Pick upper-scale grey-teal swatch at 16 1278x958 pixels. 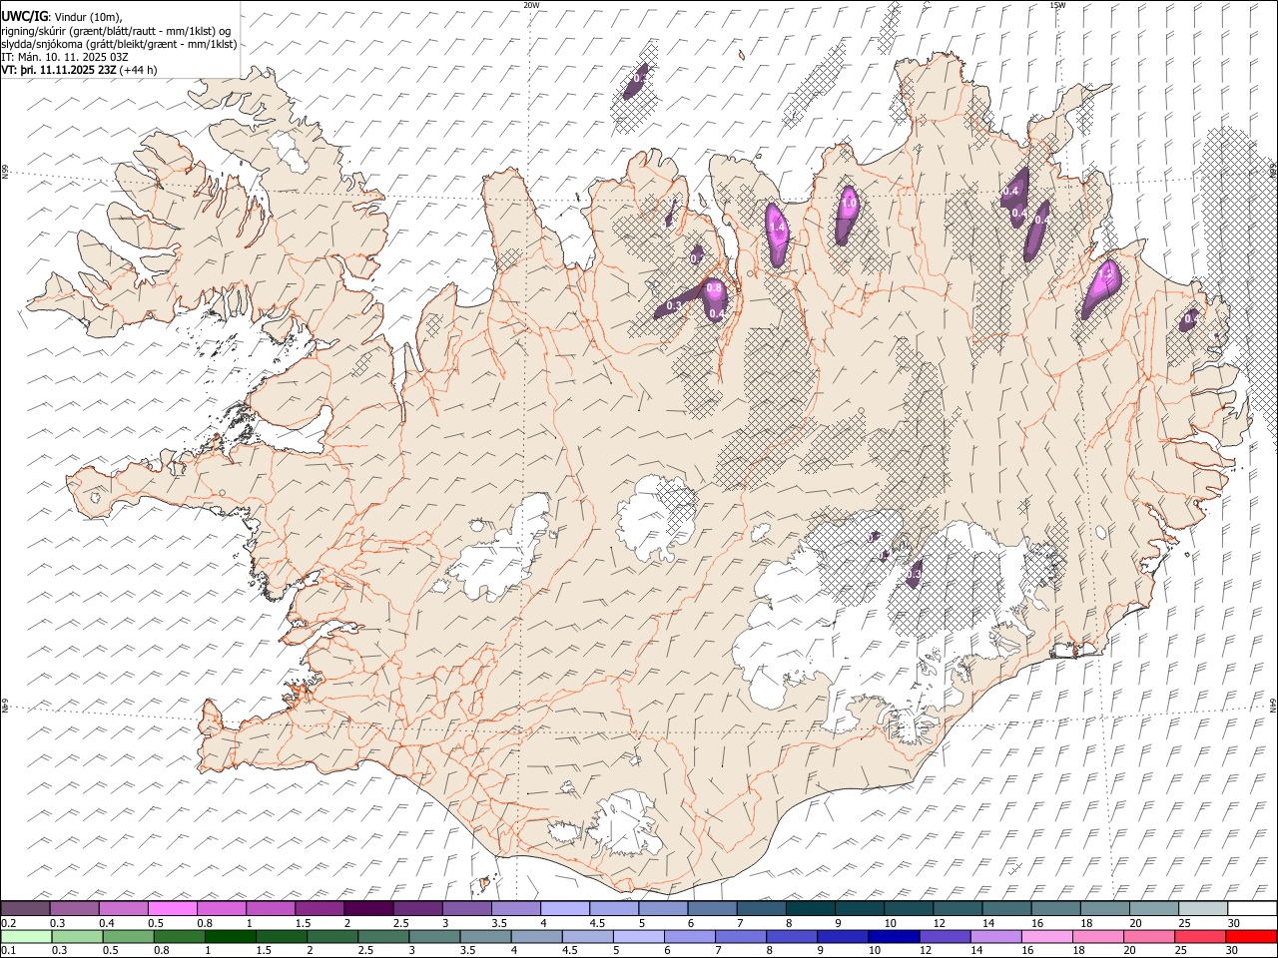coord(1055,908)
